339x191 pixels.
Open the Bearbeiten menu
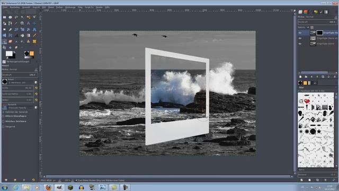[x=15, y=7]
